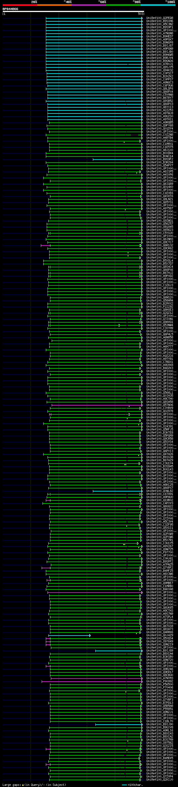Select label UniRef100_B9H6W5
This screenshot has width=178, height=787.
(x=160, y=55)
